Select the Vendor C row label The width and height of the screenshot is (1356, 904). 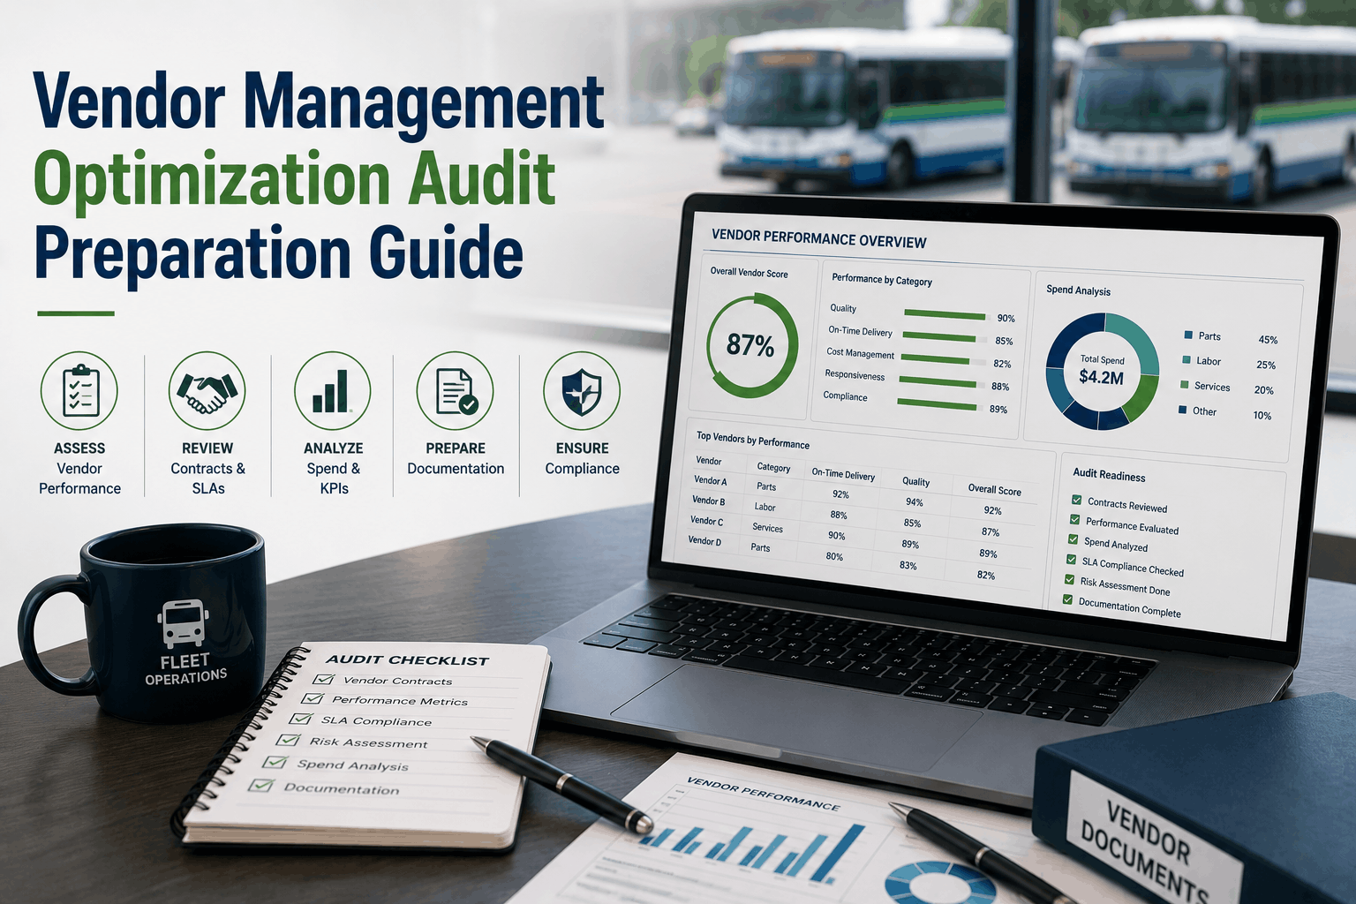pos(706,521)
